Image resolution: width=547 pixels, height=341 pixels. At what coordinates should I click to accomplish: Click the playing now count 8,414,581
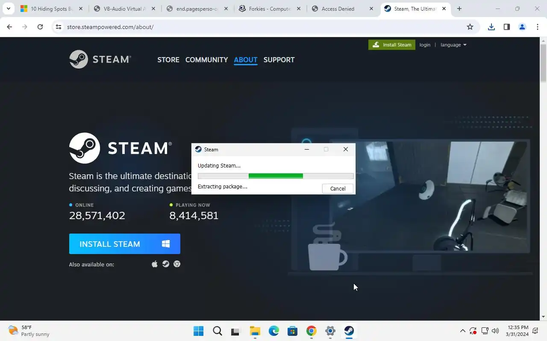(194, 216)
